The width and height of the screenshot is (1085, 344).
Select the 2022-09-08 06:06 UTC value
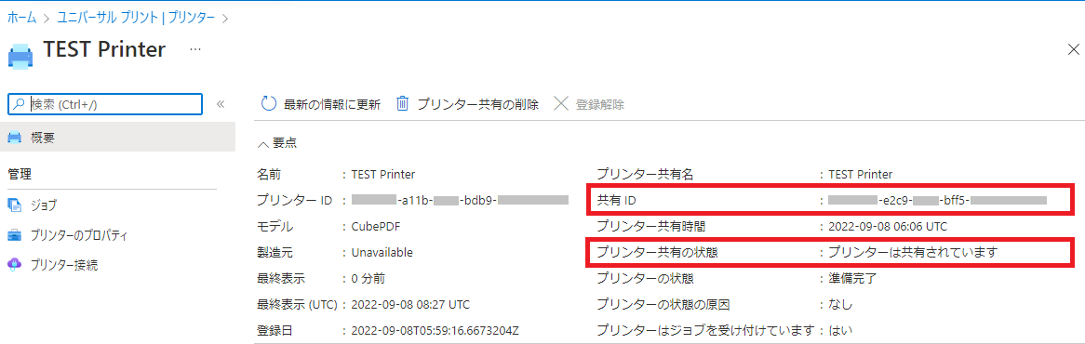click(888, 227)
